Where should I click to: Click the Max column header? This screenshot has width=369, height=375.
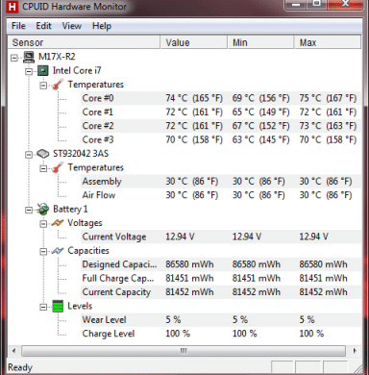click(328, 42)
